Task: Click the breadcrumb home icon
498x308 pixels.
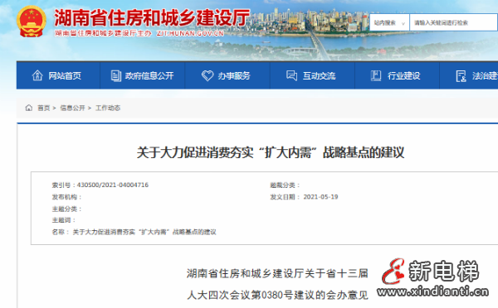Action: pyautogui.click(x=29, y=108)
